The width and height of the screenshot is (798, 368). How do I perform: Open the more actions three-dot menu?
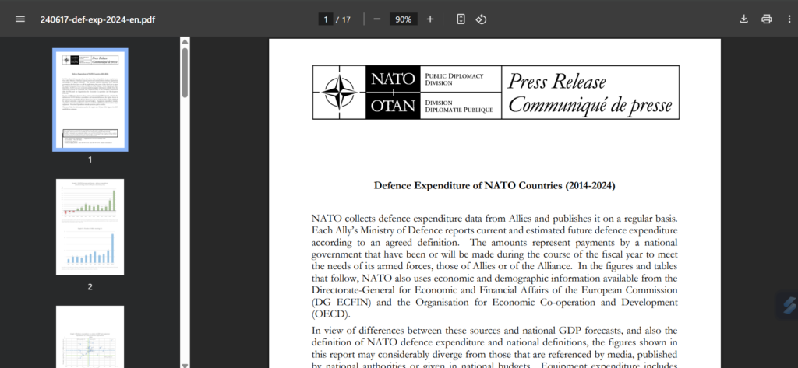point(789,19)
